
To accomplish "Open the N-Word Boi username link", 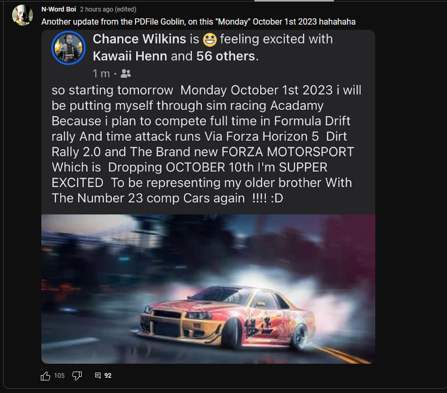I will click(x=59, y=9).
